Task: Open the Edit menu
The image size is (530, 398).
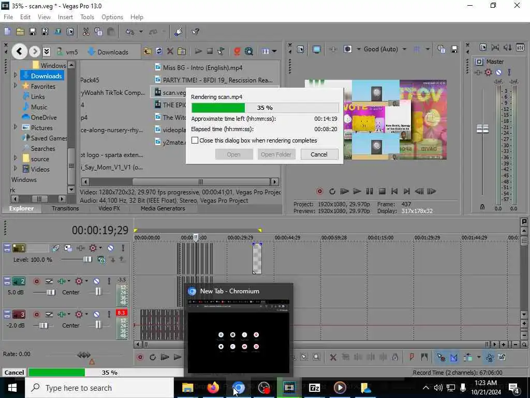Action: [x=25, y=17]
